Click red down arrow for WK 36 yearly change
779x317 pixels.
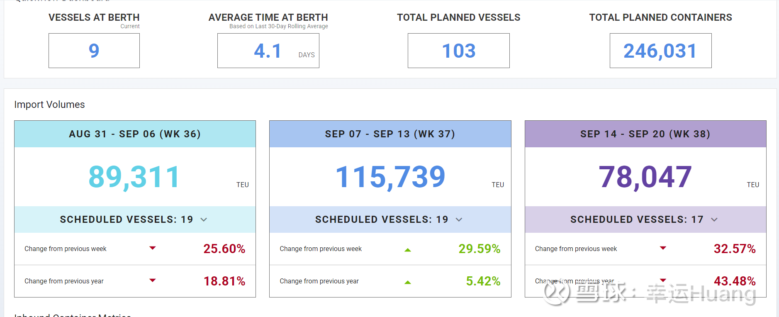pos(153,280)
